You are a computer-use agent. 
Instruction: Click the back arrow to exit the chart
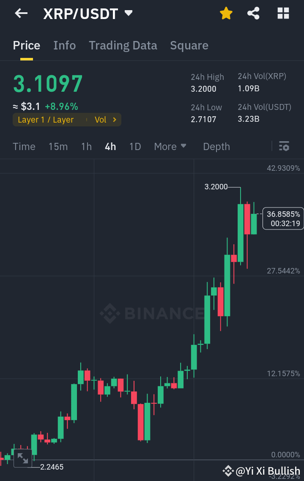pyautogui.click(x=20, y=13)
